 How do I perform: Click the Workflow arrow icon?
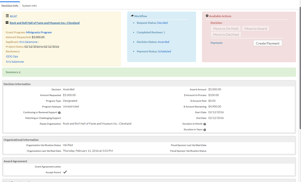point(132,16)
